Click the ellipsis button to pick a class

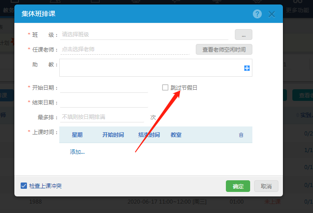point(243,35)
